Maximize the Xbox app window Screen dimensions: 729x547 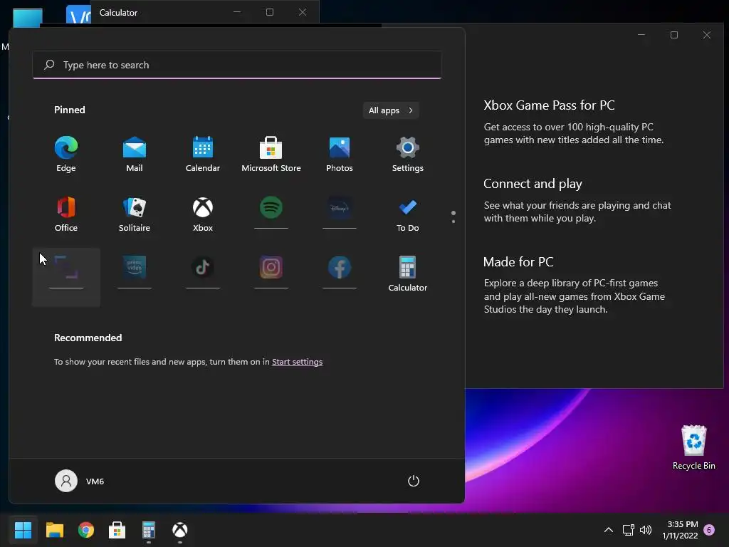click(674, 35)
